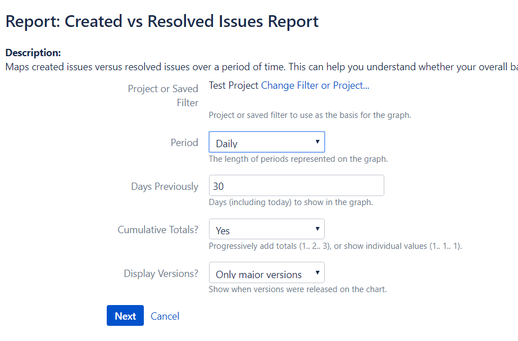Viewport: 518px width, 341px height.
Task: Click the Cumulative Totals dropdown arrow
Action: (319, 229)
